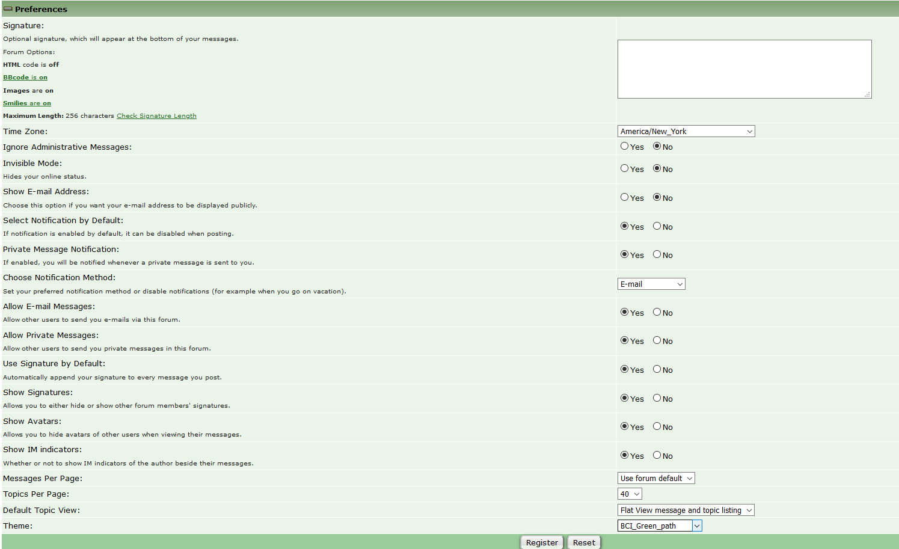899x549 pixels.
Task: Open Choose Notification Method dropdown
Action: pyautogui.click(x=651, y=284)
